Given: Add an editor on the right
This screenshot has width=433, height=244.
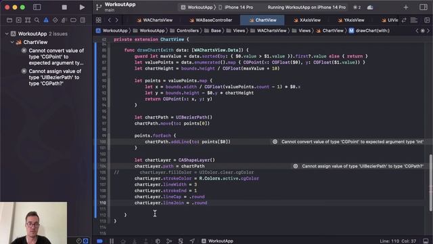Looking at the screenshot, I should [427, 20].
